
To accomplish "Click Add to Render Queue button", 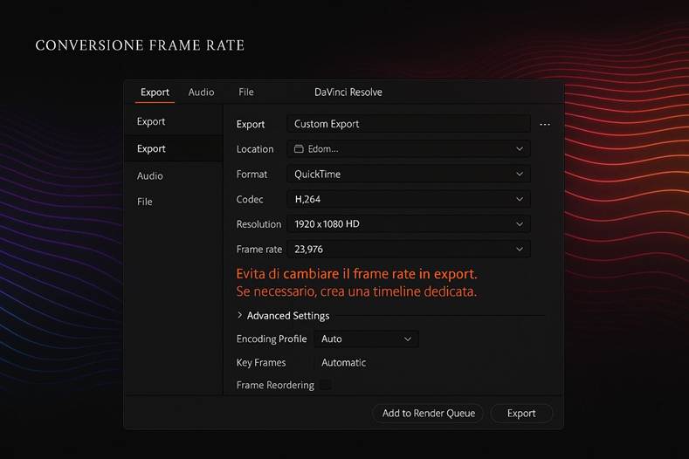I will click(x=428, y=413).
